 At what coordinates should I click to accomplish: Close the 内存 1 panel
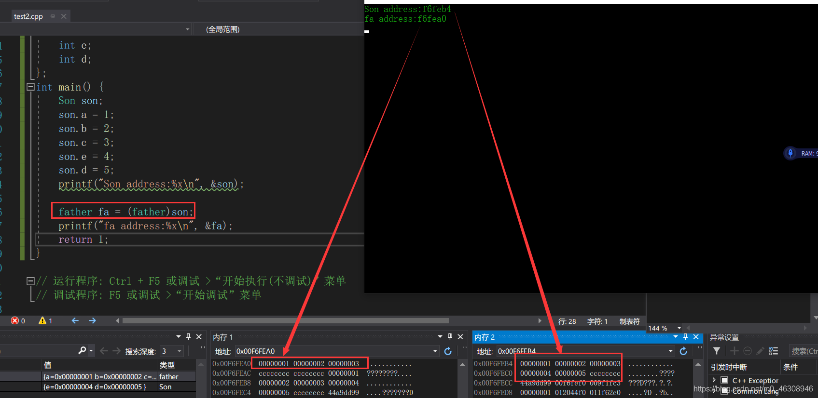(x=460, y=337)
